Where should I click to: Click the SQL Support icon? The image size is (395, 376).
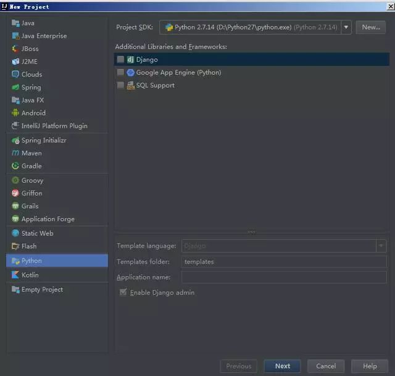tap(130, 85)
